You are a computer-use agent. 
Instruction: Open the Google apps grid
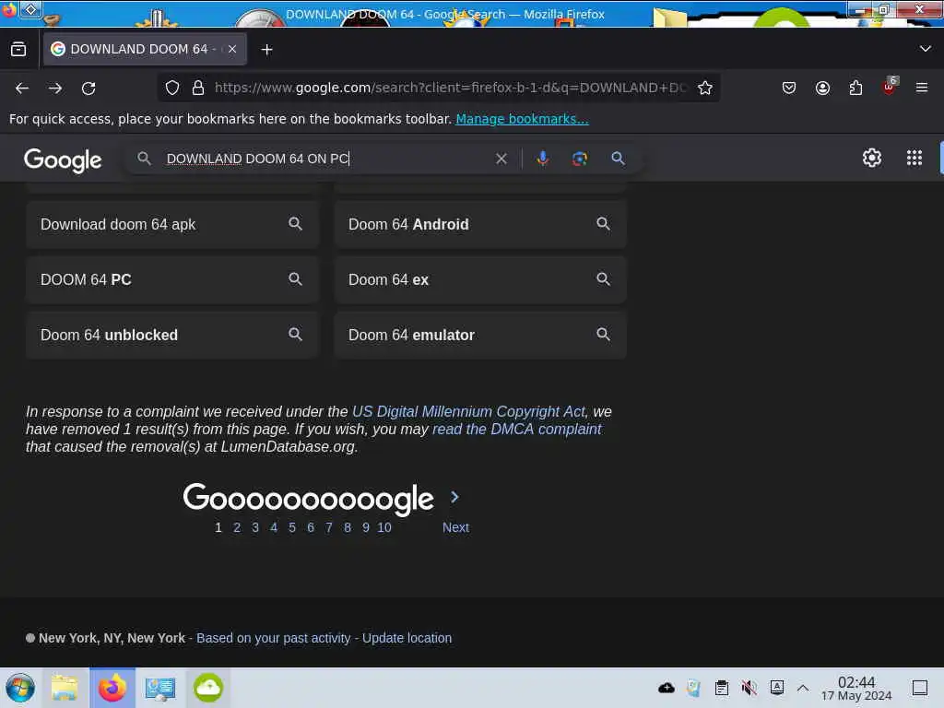pos(914,158)
